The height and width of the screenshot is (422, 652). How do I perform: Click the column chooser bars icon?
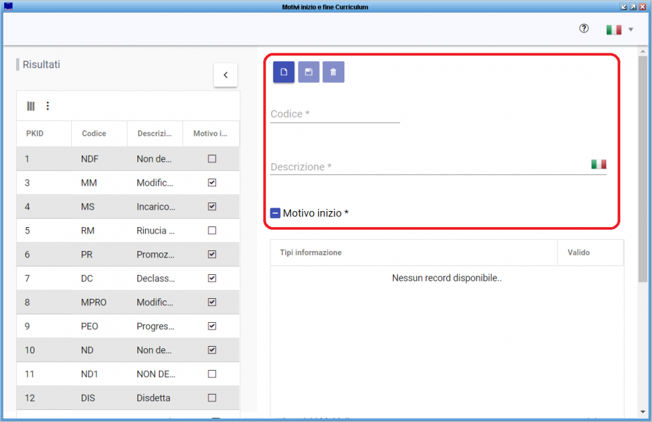tap(31, 106)
